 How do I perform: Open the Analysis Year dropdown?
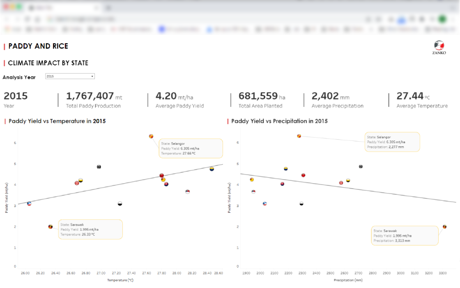click(x=70, y=76)
